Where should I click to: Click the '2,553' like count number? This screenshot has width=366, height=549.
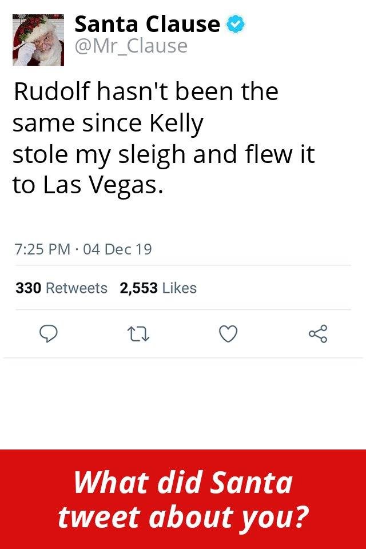(x=139, y=288)
